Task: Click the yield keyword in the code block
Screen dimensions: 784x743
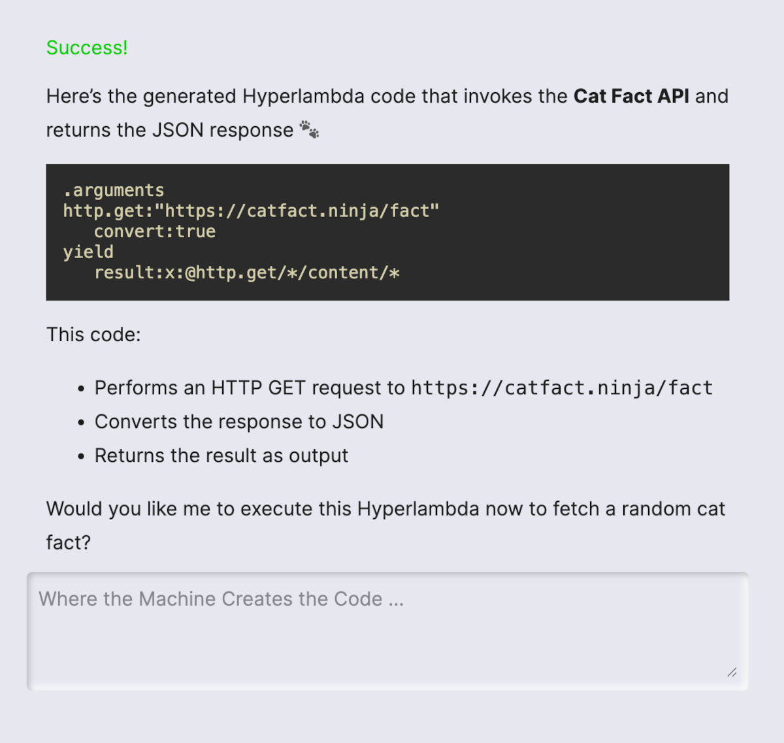Action: pos(88,252)
